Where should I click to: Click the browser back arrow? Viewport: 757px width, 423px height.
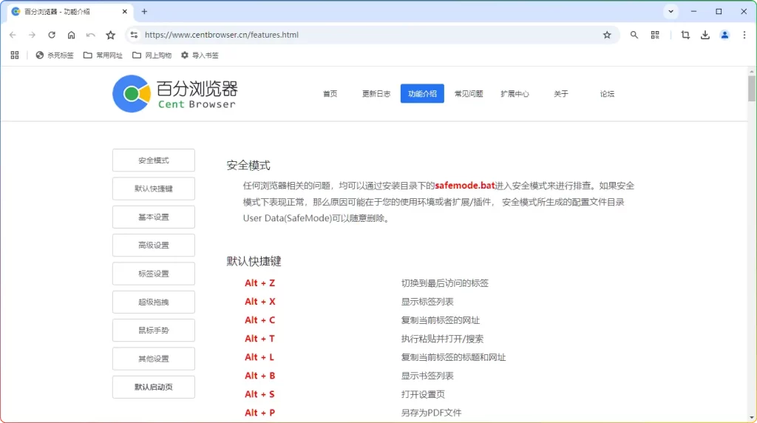(x=13, y=35)
